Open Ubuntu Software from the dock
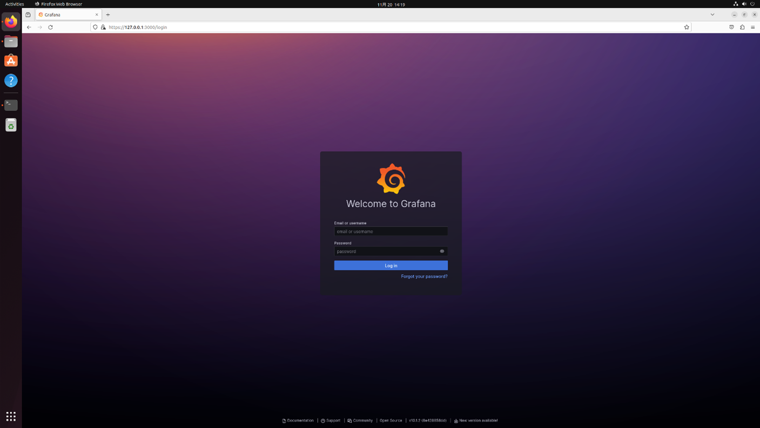Screen dimensions: 760x428 [11, 61]
